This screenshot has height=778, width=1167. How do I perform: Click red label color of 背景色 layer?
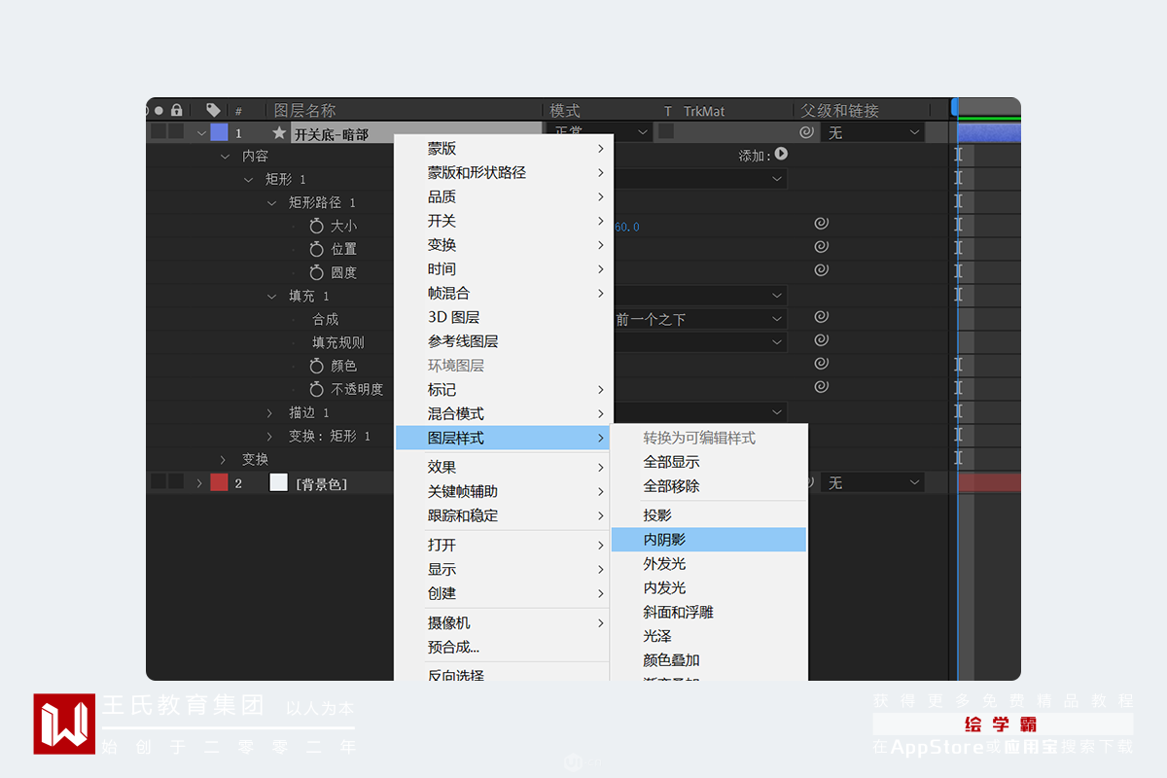point(219,482)
